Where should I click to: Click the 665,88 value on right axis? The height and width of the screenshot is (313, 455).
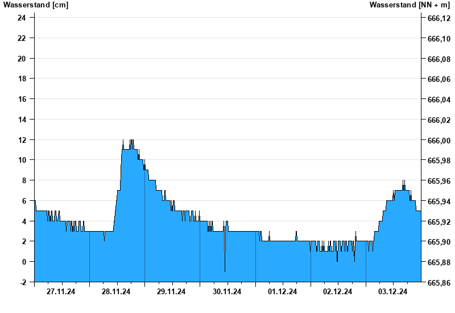click(439, 262)
